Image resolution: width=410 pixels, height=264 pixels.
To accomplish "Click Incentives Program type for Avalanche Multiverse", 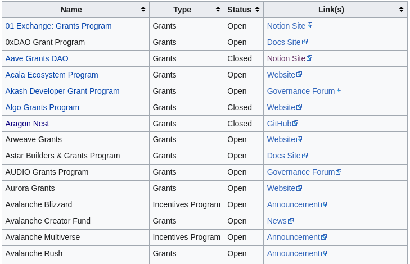I will click(186, 237).
